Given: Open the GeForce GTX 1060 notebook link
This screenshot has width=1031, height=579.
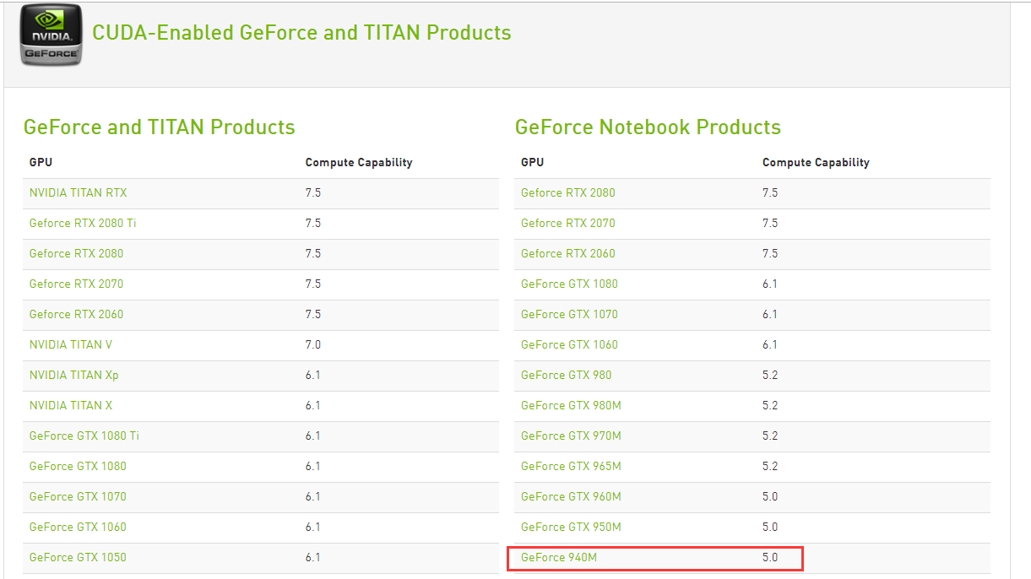Looking at the screenshot, I should coord(570,344).
